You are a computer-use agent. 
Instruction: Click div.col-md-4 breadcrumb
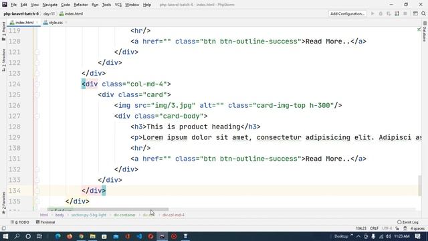coord(173,215)
